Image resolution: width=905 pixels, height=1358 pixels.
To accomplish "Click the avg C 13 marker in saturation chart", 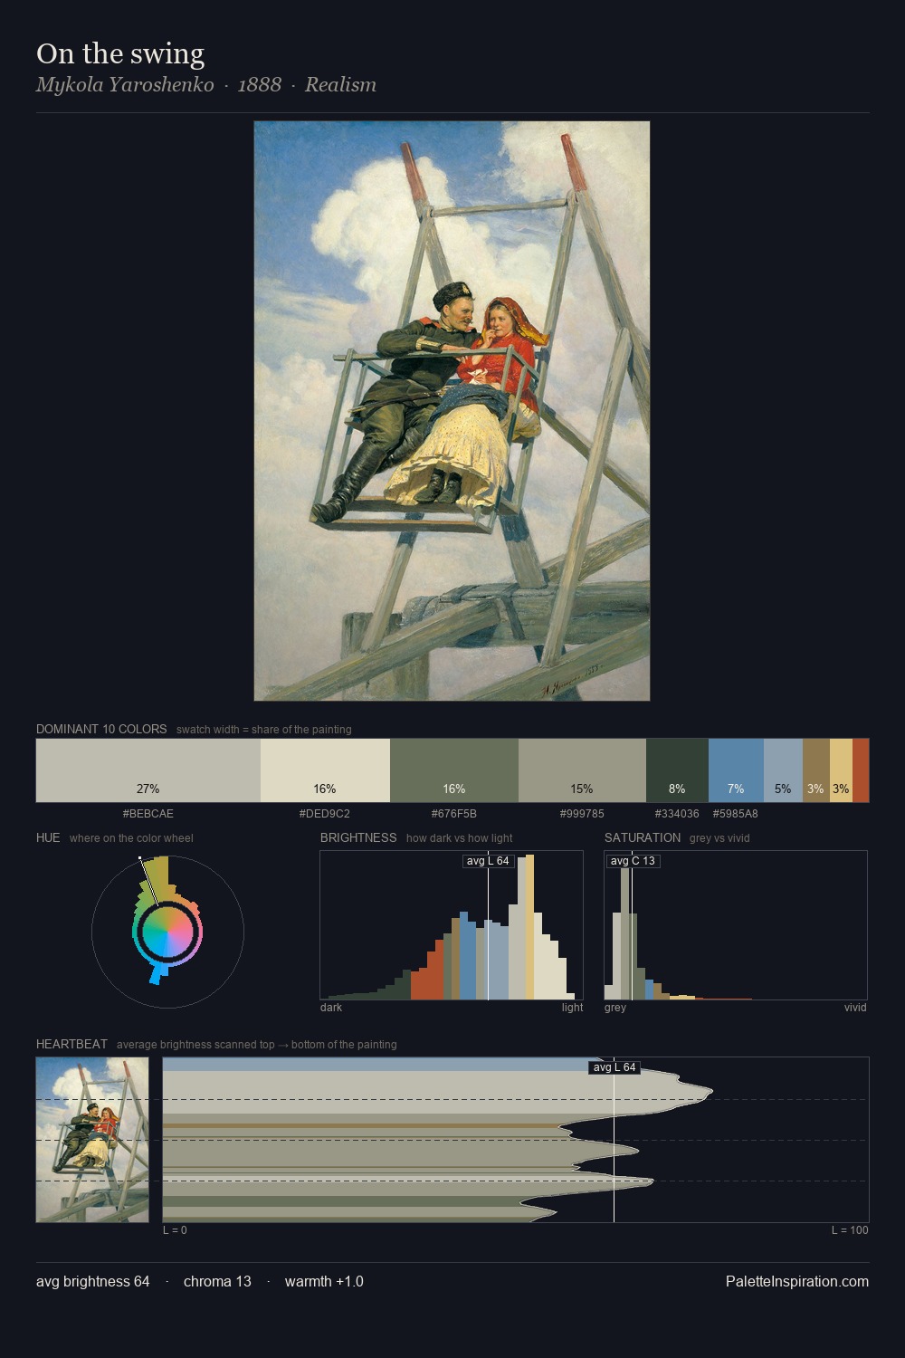I will 633,861.
